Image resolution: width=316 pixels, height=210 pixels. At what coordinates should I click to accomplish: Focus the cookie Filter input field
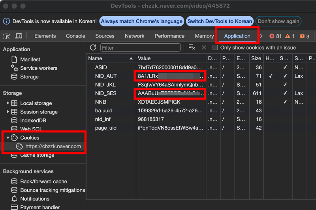[x=140, y=48]
